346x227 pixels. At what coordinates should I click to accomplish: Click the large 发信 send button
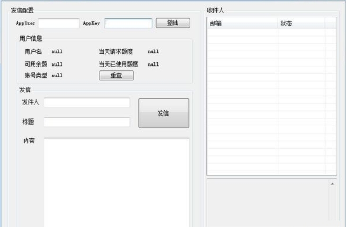(x=163, y=113)
